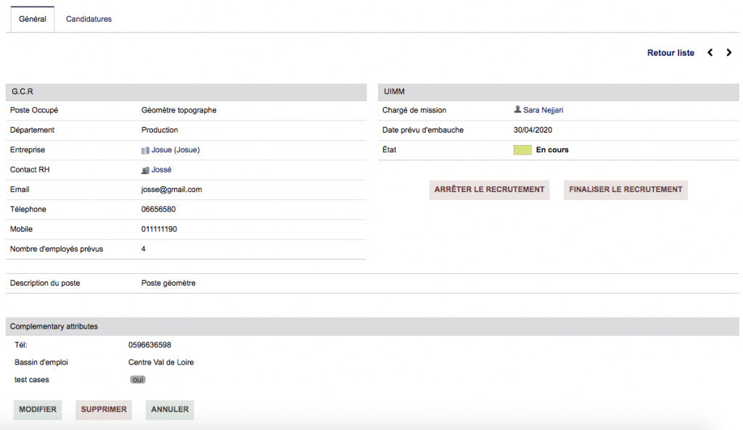Select the G.C.R section header
Screen dimensions: 743x430
186,92
